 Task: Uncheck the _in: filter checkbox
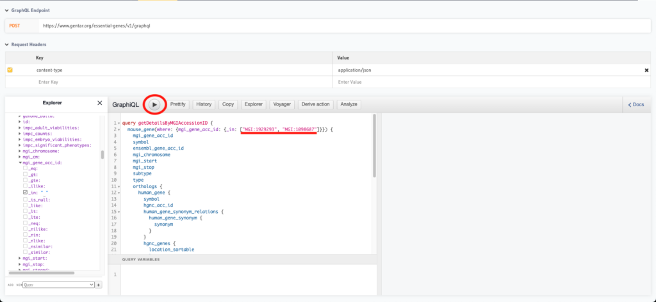point(25,193)
